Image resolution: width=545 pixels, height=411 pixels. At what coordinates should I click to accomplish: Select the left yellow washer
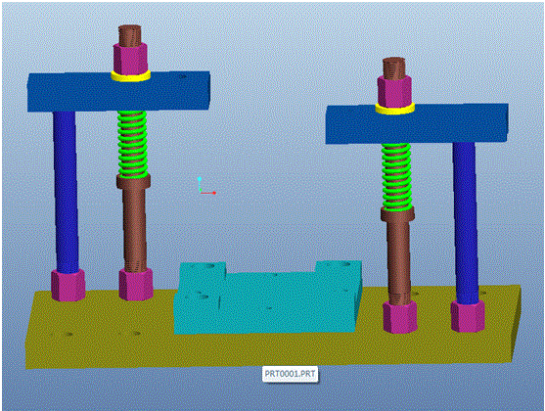pyautogui.click(x=131, y=76)
